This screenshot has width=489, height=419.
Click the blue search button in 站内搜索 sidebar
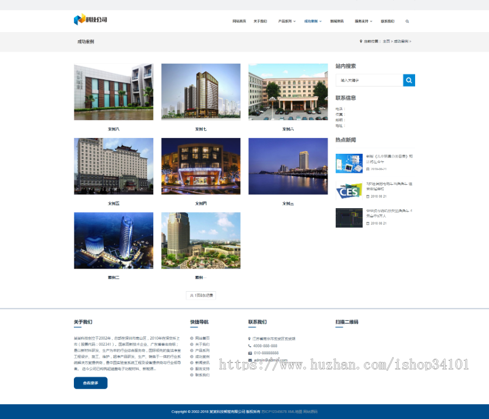pyautogui.click(x=409, y=80)
